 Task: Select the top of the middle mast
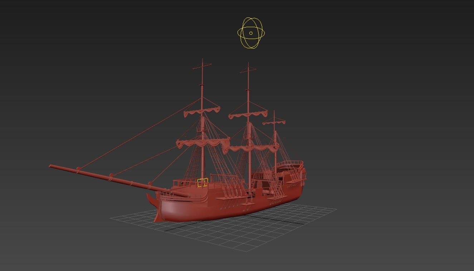click(x=248, y=65)
